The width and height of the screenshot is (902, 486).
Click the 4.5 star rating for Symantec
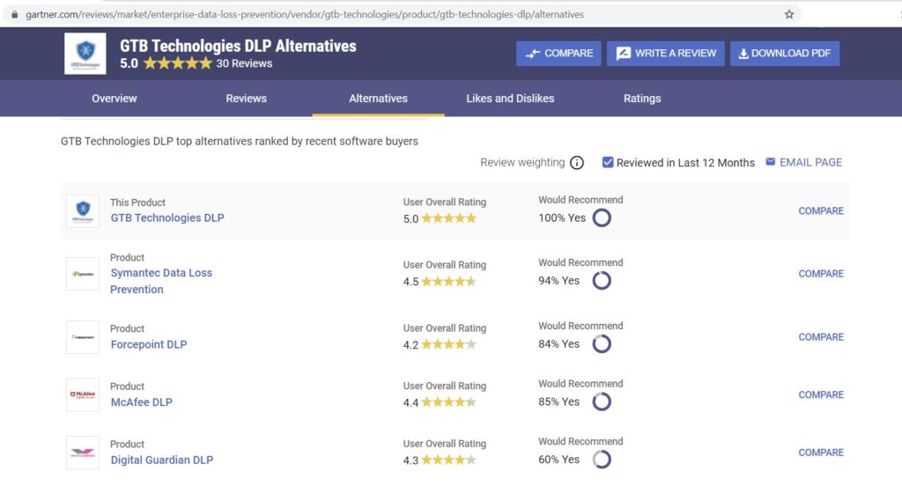pos(448,282)
